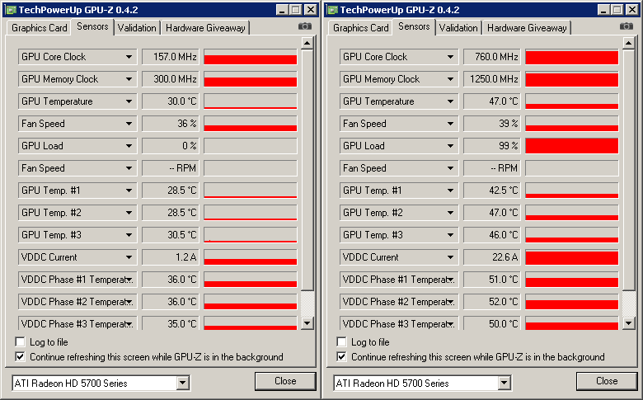Click GPU Temperature graph in right window
This screenshot has width=643, height=400.
pyautogui.click(x=572, y=101)
